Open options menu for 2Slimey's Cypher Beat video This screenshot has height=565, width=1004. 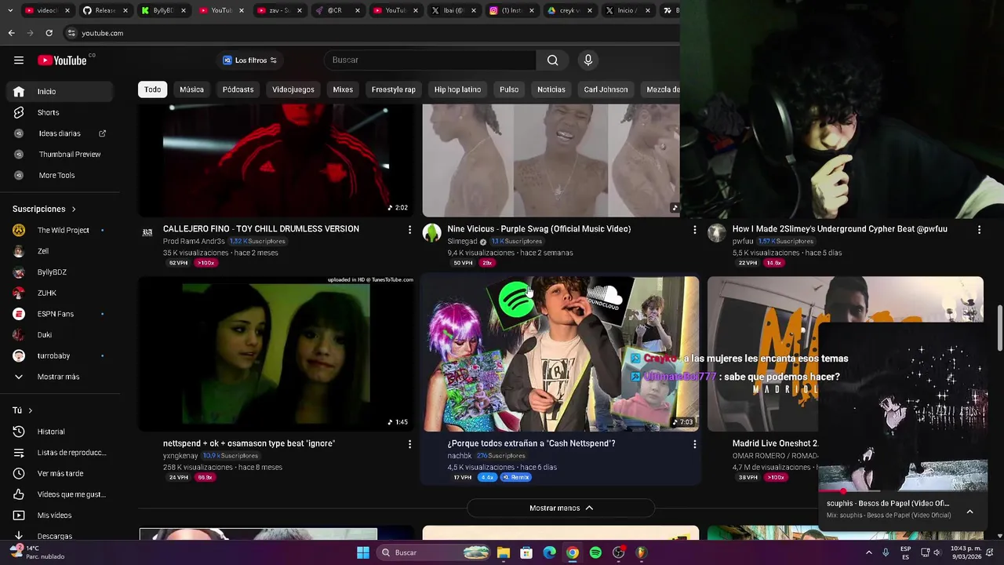coord(979,230)
